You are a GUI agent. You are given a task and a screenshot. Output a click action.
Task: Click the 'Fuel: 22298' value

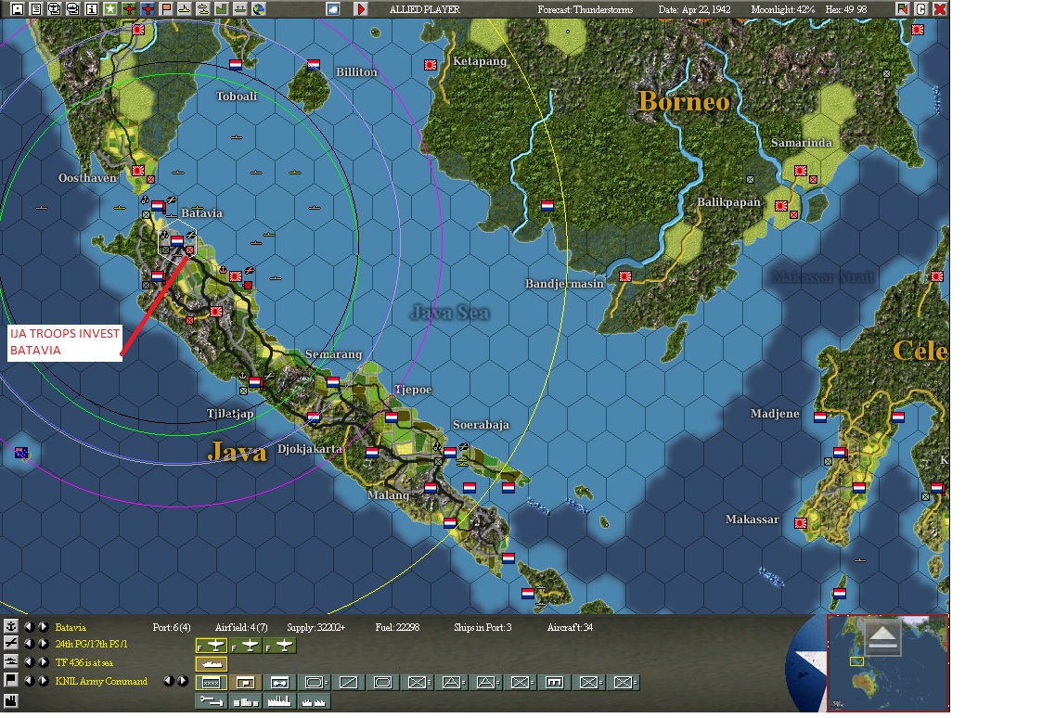[x=397, y=627]
